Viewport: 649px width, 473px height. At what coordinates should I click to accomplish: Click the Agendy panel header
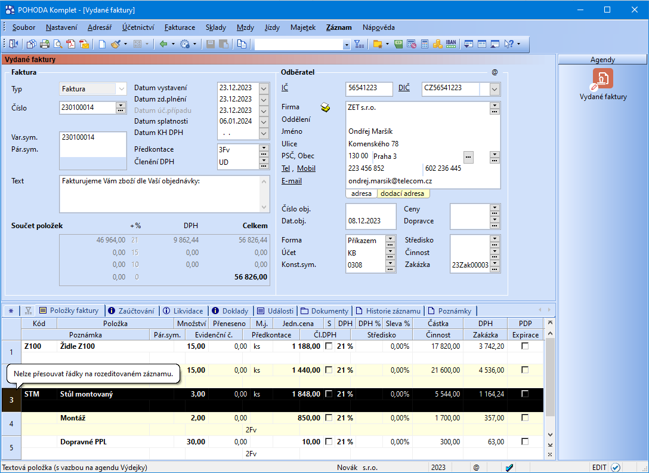[602, 60]
